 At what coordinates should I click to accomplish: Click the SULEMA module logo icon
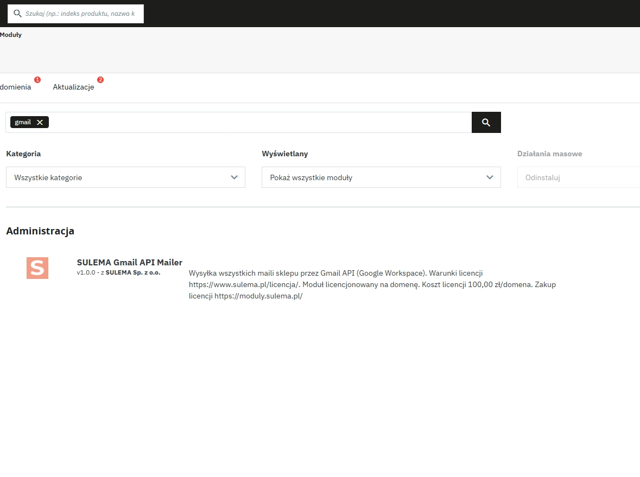tap(37, 268)
